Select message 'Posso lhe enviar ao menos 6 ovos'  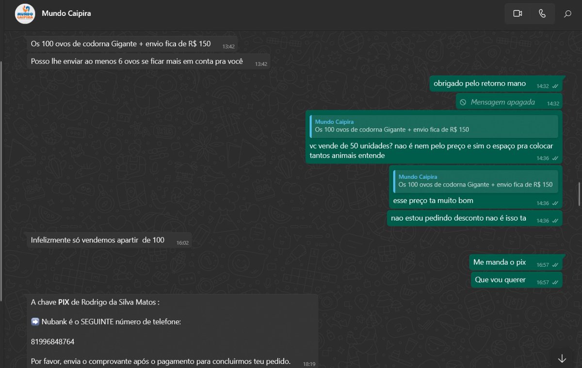[x=148, y=61]
